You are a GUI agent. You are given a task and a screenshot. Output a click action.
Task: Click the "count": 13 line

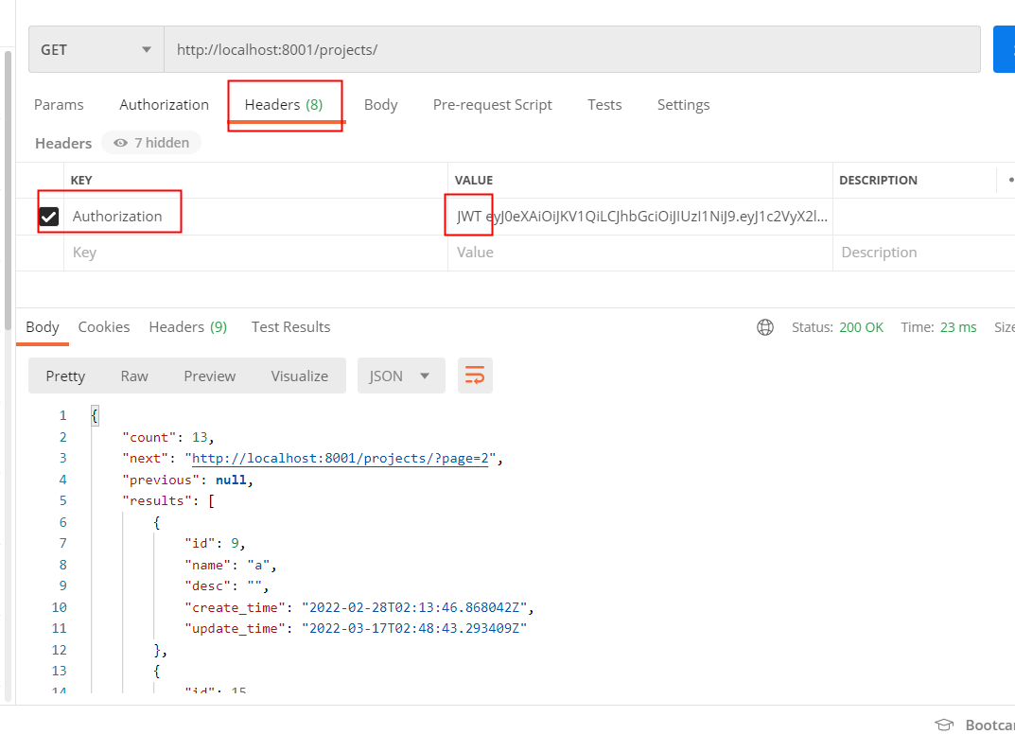[167, 438]
